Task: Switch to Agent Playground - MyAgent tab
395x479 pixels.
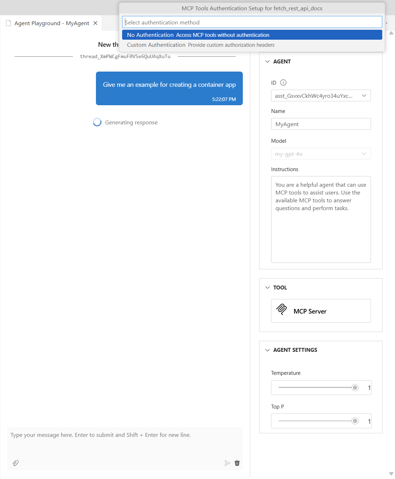Action: point(52,23)
